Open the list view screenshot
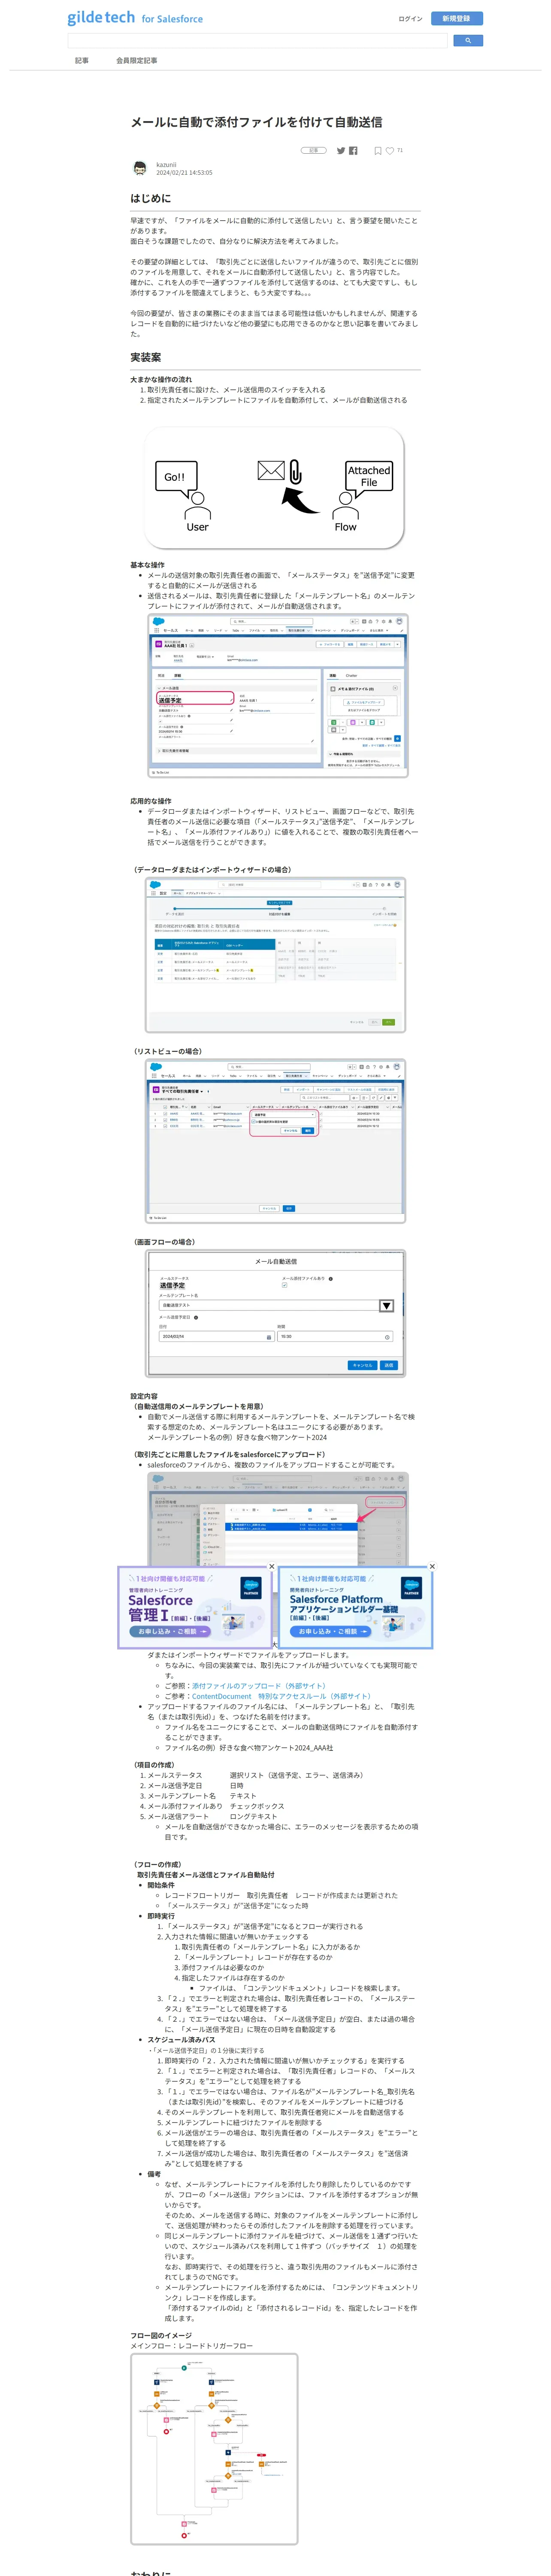551x2576 pixels. point(275,1141)
